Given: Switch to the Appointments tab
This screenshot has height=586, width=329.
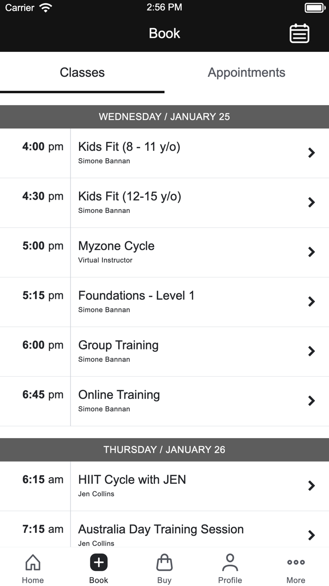Looking at the screenshot, I should (x=246, y=73).
